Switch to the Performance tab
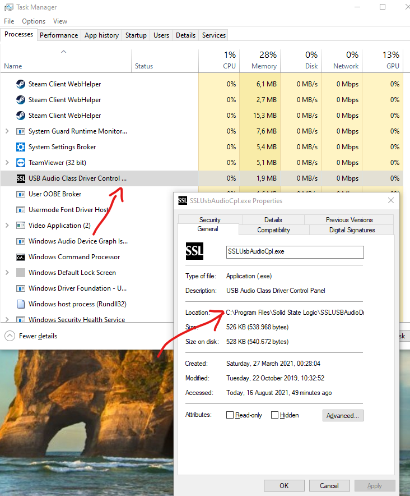Viewport: 410px width, 496px height. click(59, 35)
